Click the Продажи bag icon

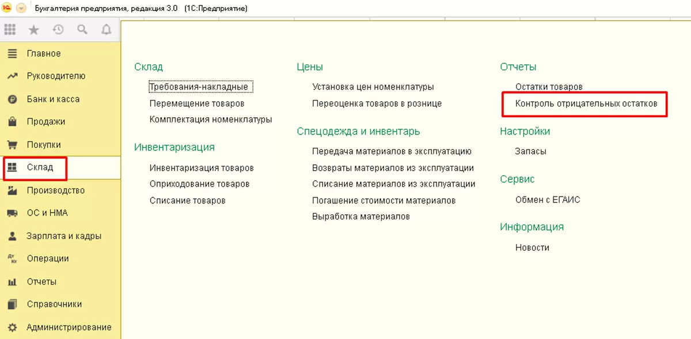click(x=12, y=122)
